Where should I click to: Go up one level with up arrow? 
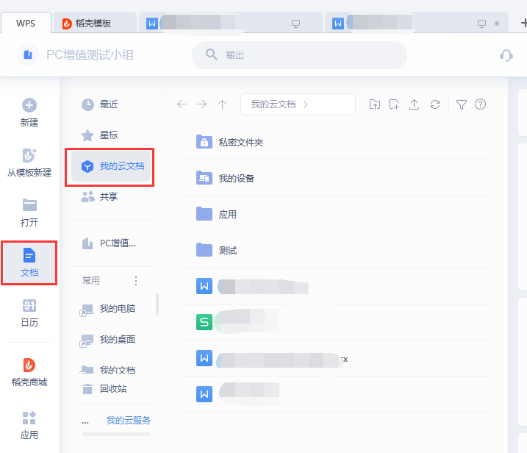coord(222,104)
